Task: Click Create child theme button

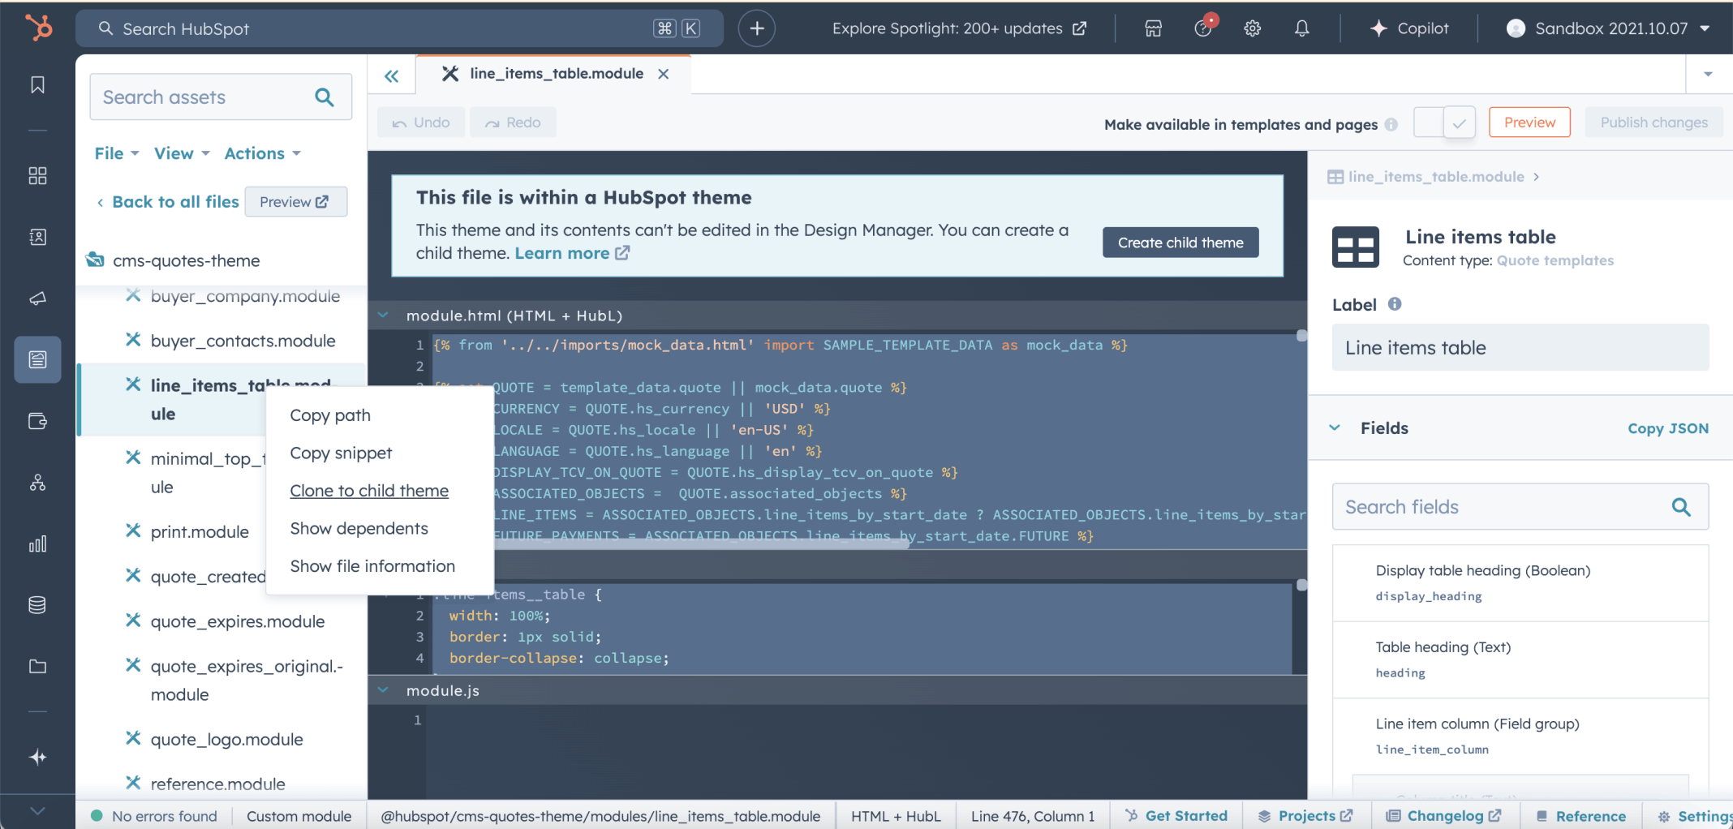Action: point(1180,243)
